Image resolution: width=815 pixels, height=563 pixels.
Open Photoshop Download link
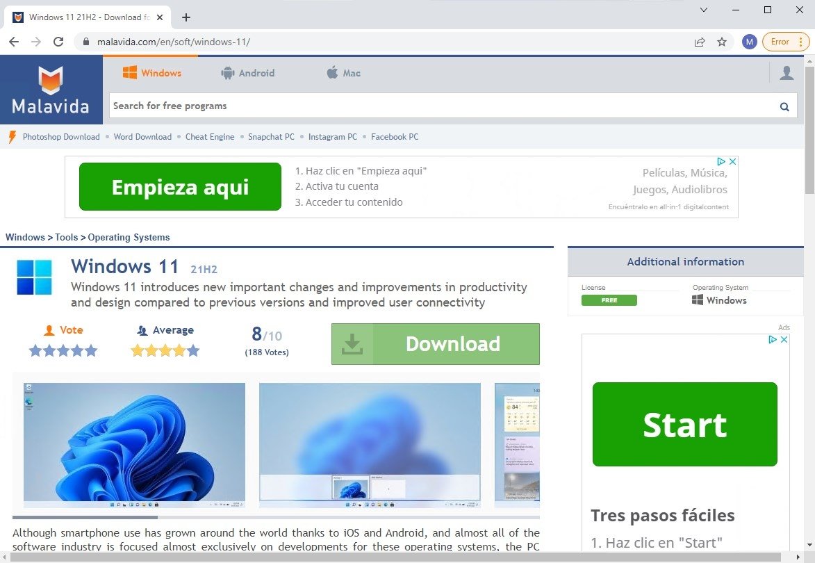pyautogui.click(x=61, y=137)
